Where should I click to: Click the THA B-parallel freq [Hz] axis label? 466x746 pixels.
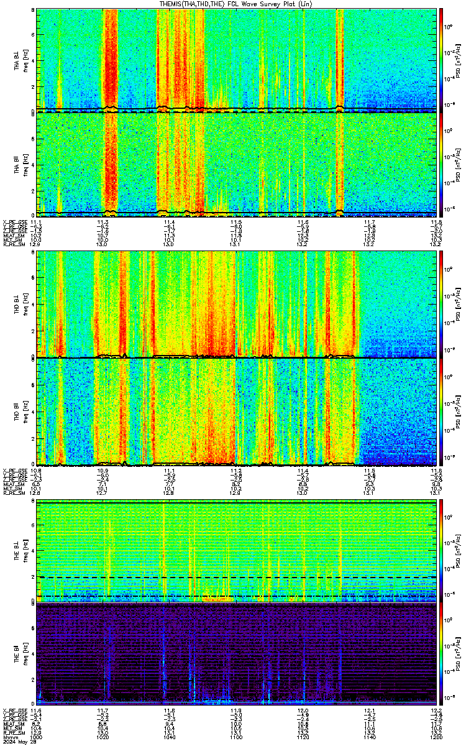[x=24, y=164]
